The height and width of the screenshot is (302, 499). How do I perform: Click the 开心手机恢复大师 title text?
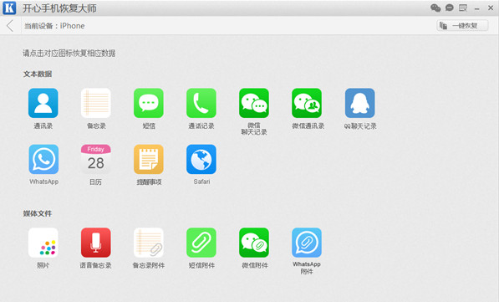[x=59, y=8]
